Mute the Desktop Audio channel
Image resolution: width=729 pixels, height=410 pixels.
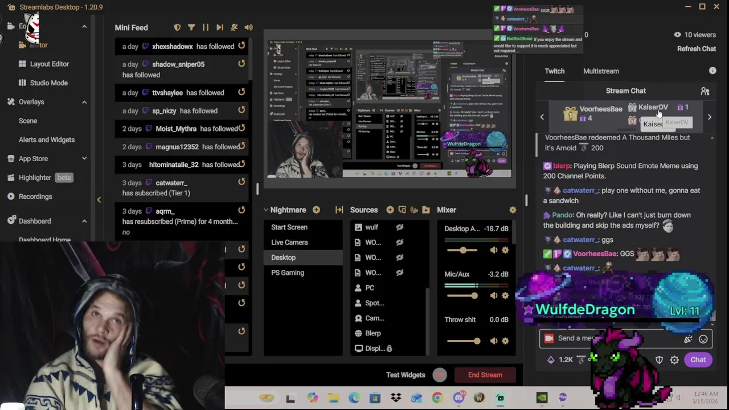point(494,250)
